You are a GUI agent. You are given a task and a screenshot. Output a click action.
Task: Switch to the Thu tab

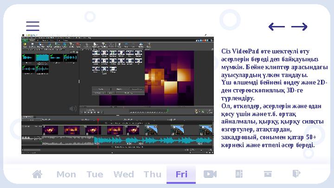coord(153,175)
